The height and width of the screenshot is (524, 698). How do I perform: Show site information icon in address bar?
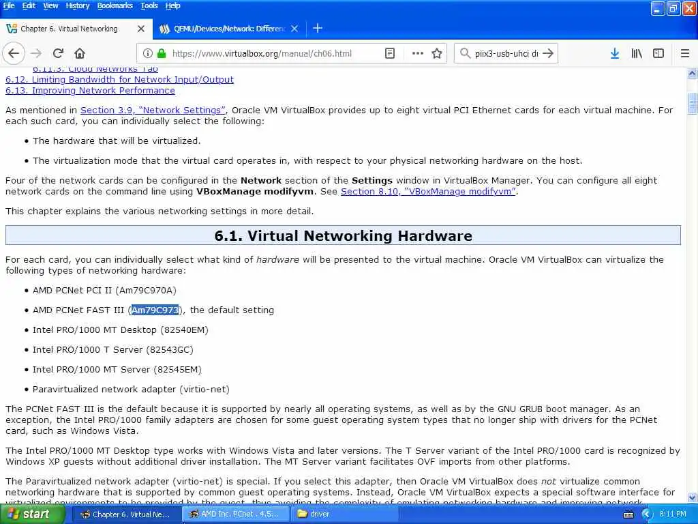(x=147, y=53)
